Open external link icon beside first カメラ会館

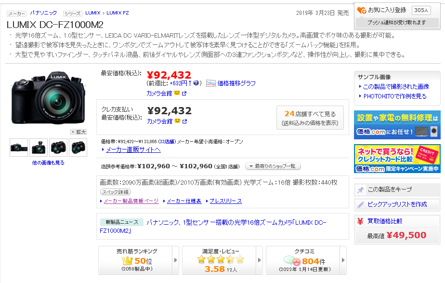[x=184, y=93]
